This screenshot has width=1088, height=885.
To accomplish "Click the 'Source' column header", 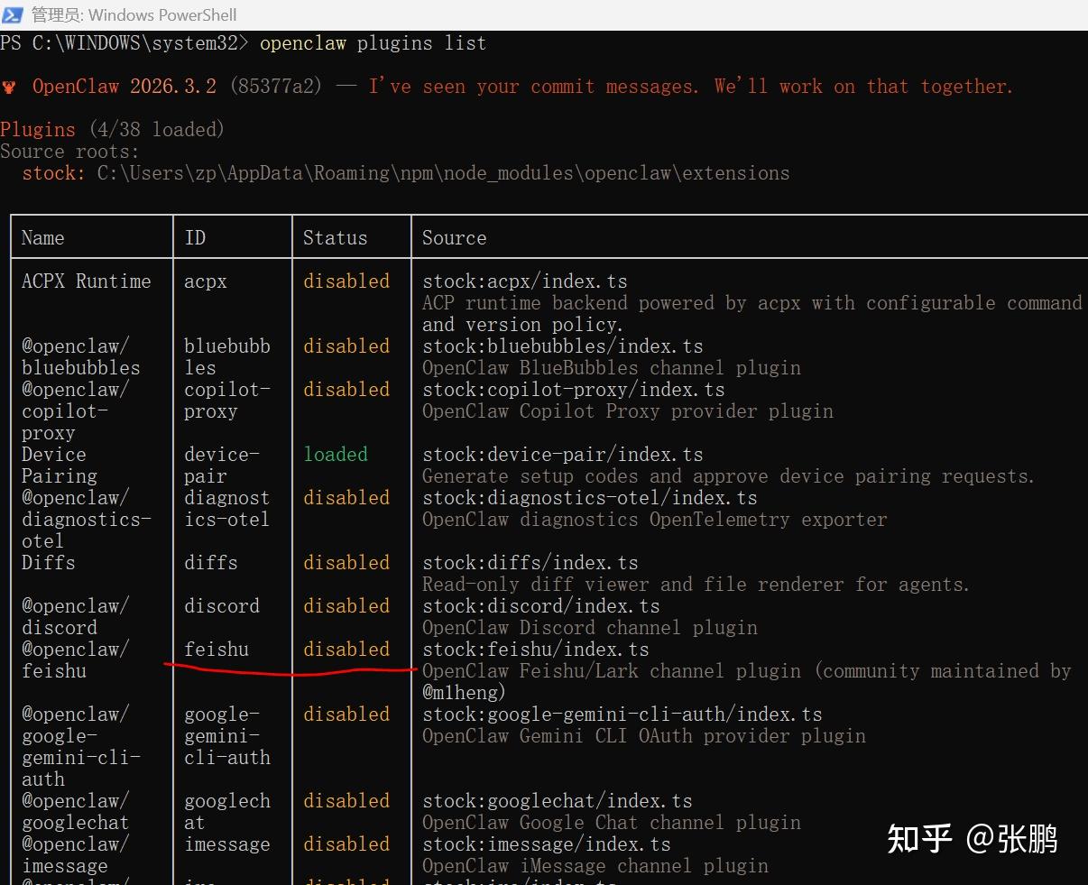I will pyautogui.click(x=454, y=238).
